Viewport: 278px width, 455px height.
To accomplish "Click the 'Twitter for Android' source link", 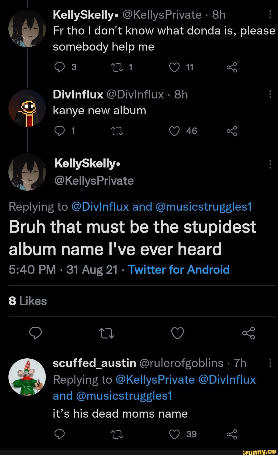I will pos(178,270).
